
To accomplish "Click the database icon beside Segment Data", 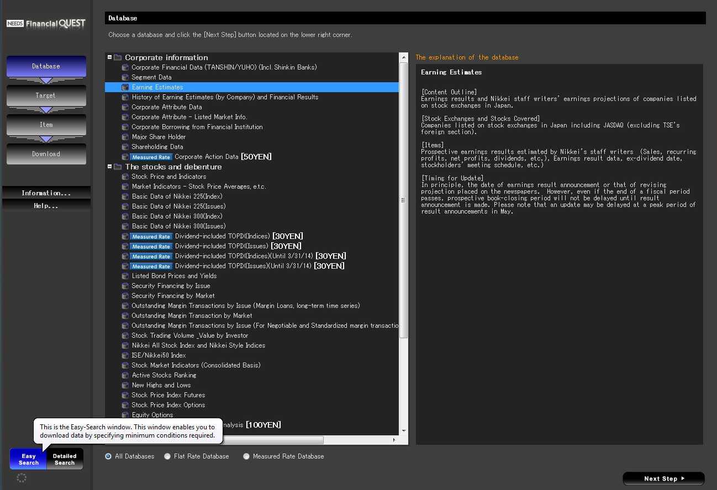I will pos(125,77).
